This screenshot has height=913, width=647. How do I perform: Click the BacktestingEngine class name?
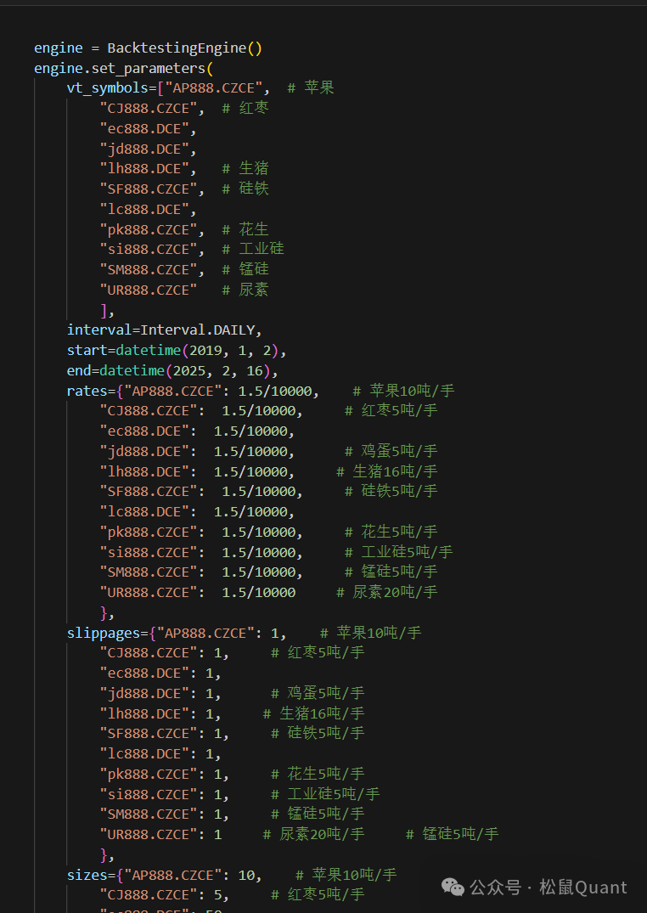[177, 48]
